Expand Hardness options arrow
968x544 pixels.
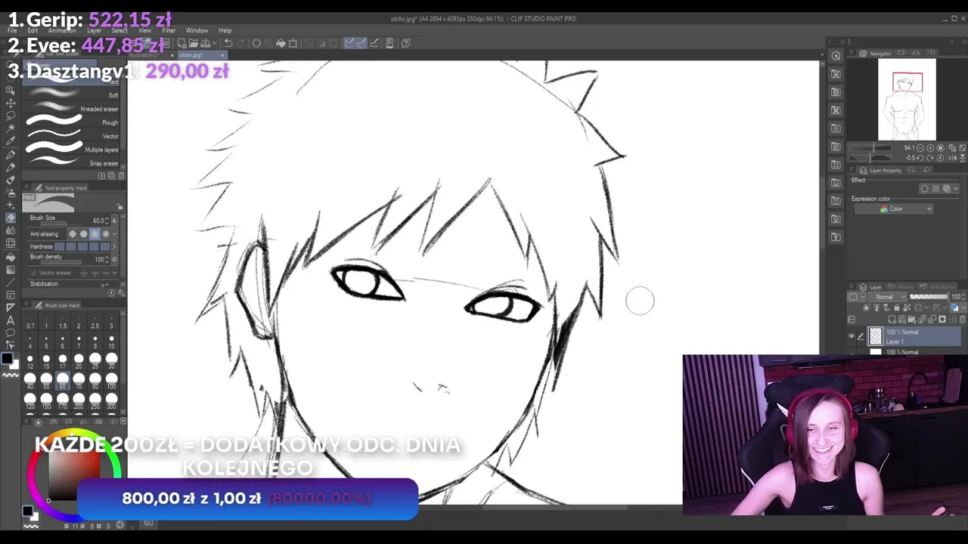pos(114,246)
